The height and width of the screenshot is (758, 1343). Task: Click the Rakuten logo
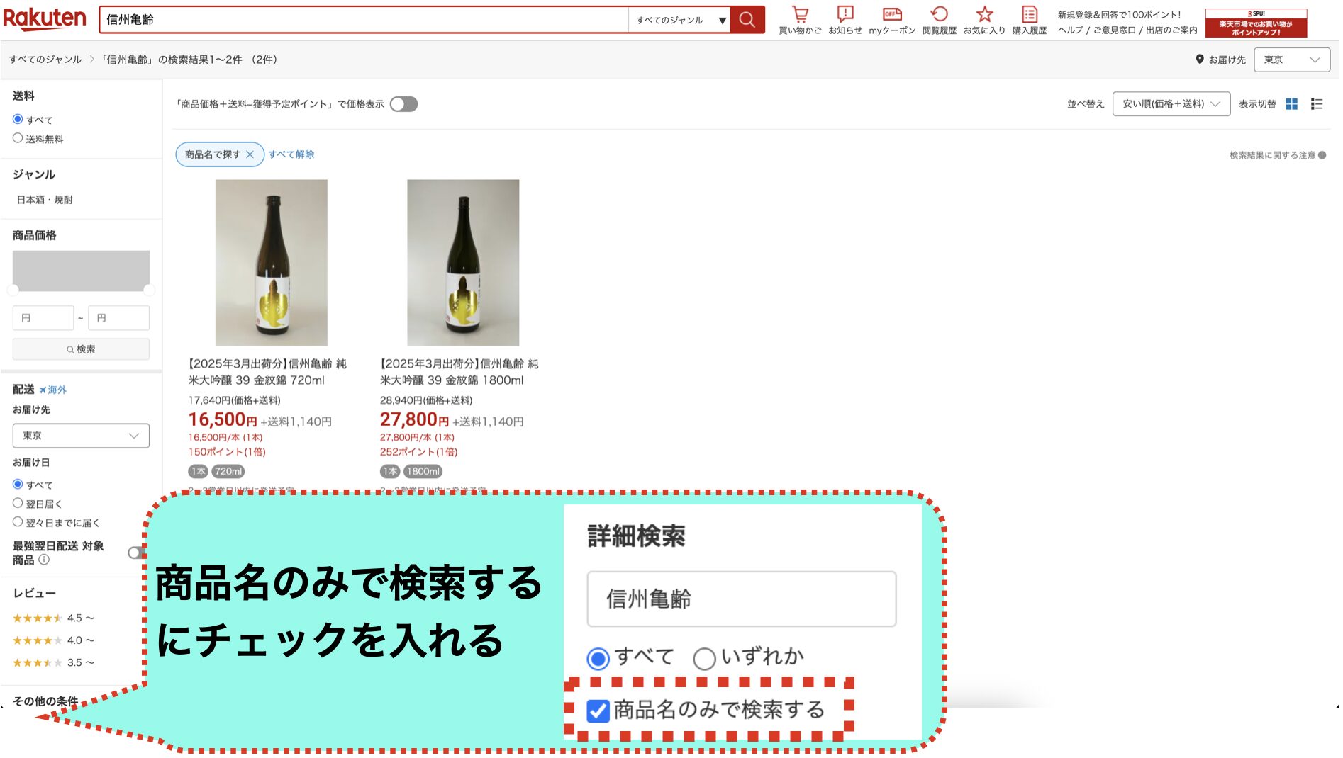pyautogui.click(x=45, y=19)
